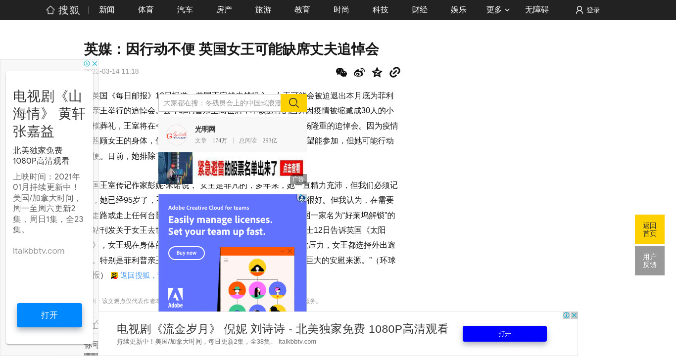Click Buy now in Adobe ad
Viewport: 676px width, 356px height.
click(x=187, y=253)
